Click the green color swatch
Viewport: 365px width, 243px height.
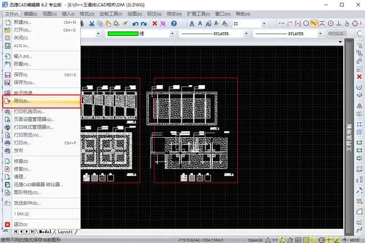point(123,34)
